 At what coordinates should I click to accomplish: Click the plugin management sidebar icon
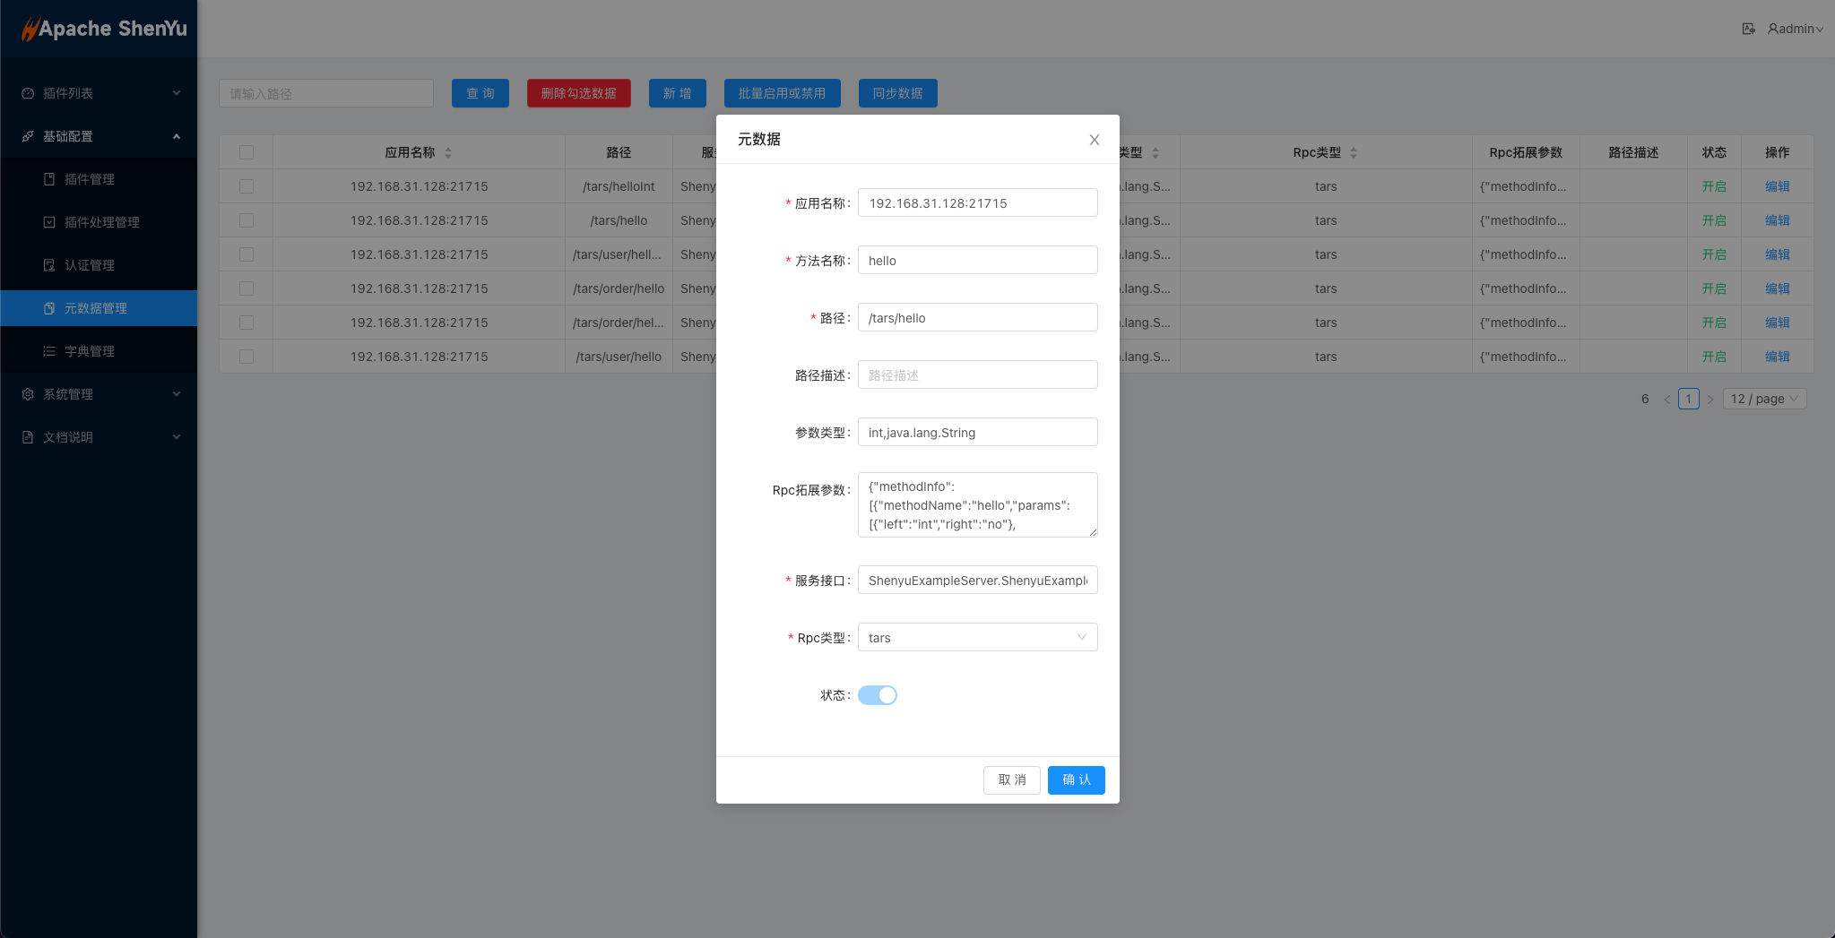click(x=49, y=179)
